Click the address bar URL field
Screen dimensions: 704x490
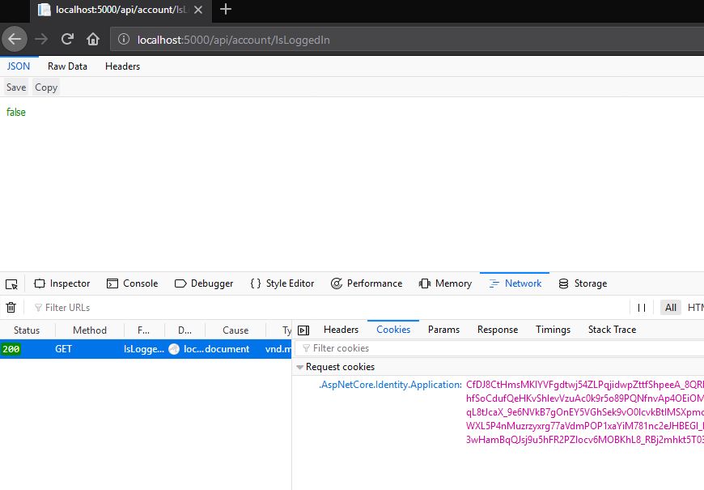[407, 40]
